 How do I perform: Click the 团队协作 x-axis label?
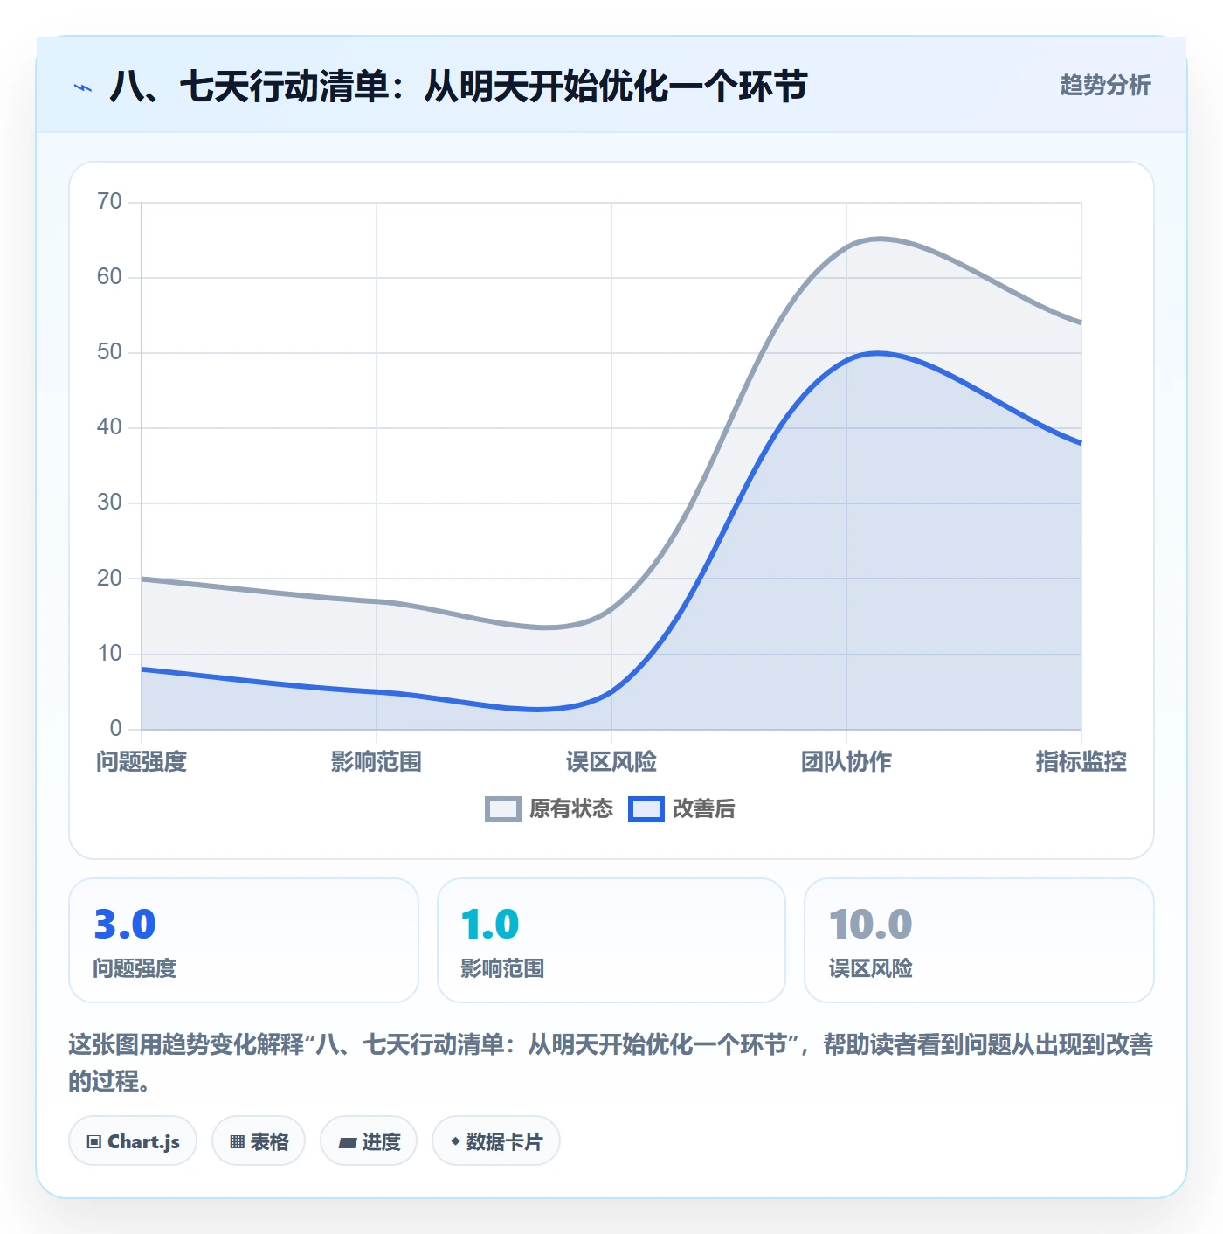pos(846,762)
